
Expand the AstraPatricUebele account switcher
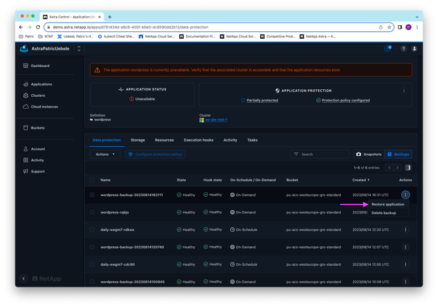click(79, 49)
